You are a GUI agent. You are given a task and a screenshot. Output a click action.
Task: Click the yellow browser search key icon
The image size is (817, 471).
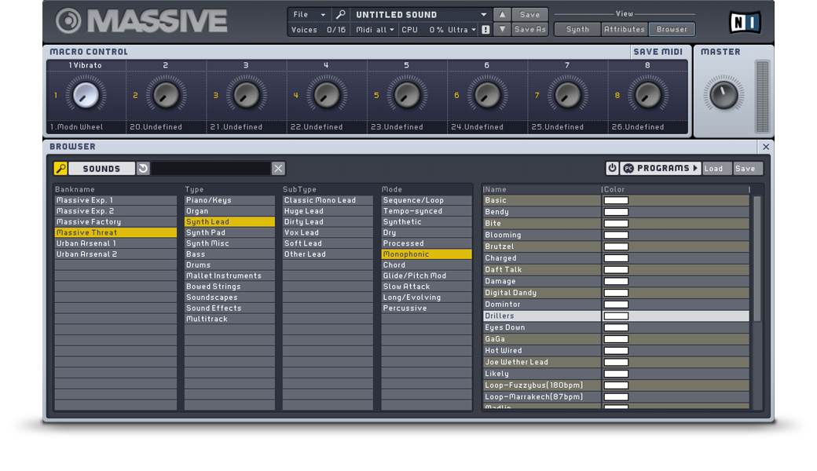(x=60, y=169)
